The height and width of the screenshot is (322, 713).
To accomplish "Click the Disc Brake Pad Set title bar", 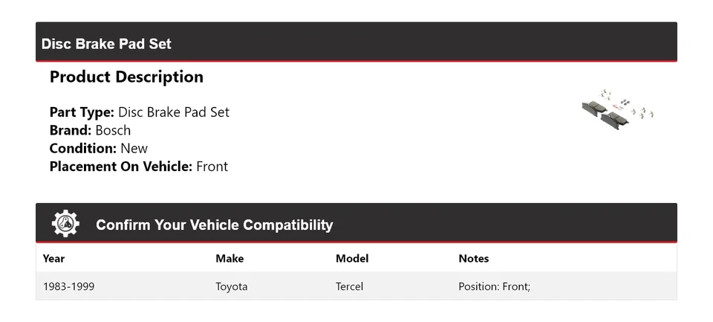I will pyautogui.click(x=106, y=44).
